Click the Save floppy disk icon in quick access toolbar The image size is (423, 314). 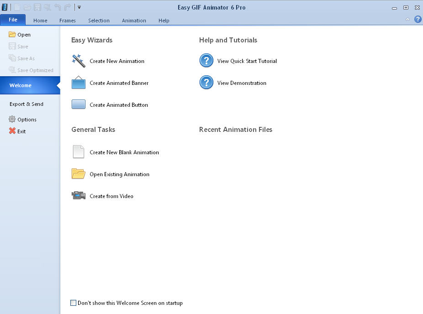click(x=37, y=7)
